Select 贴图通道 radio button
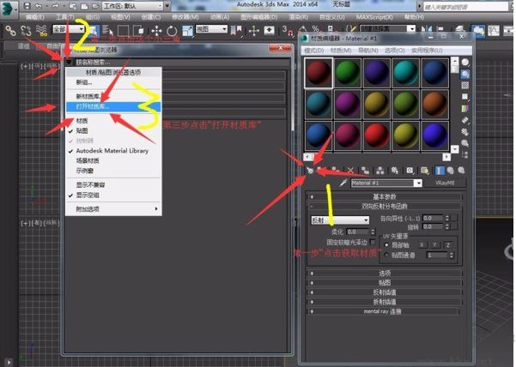516x367 pixels. [x=386, y=255]
